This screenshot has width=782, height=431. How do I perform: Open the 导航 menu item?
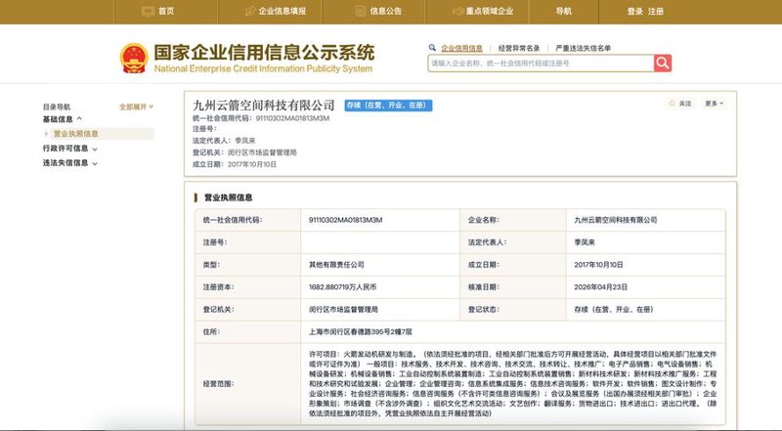tap(564, 12)
